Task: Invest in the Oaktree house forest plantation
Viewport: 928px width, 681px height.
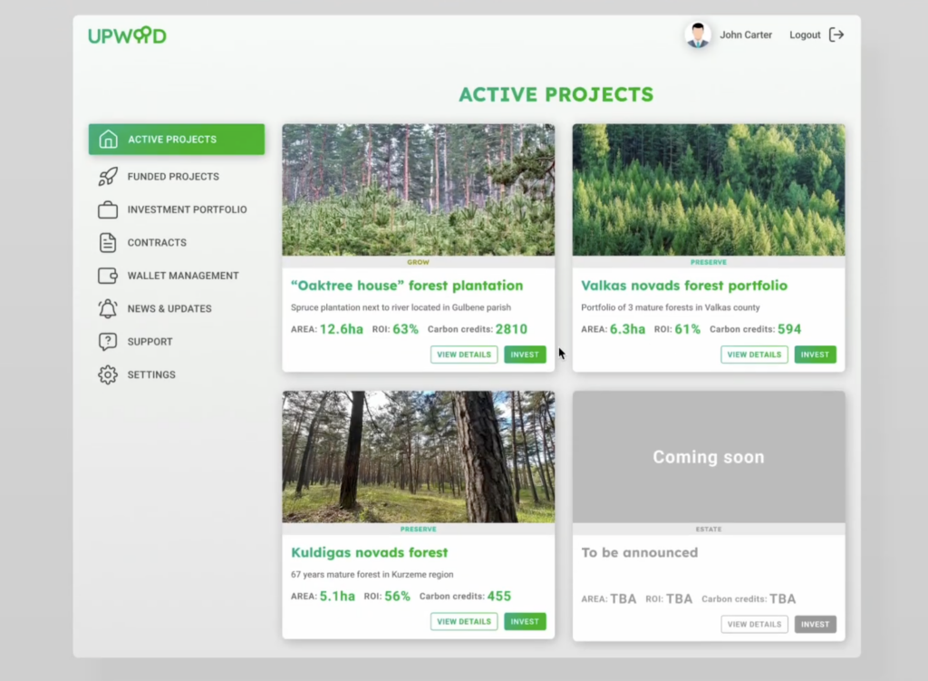Action: [525, 355]
